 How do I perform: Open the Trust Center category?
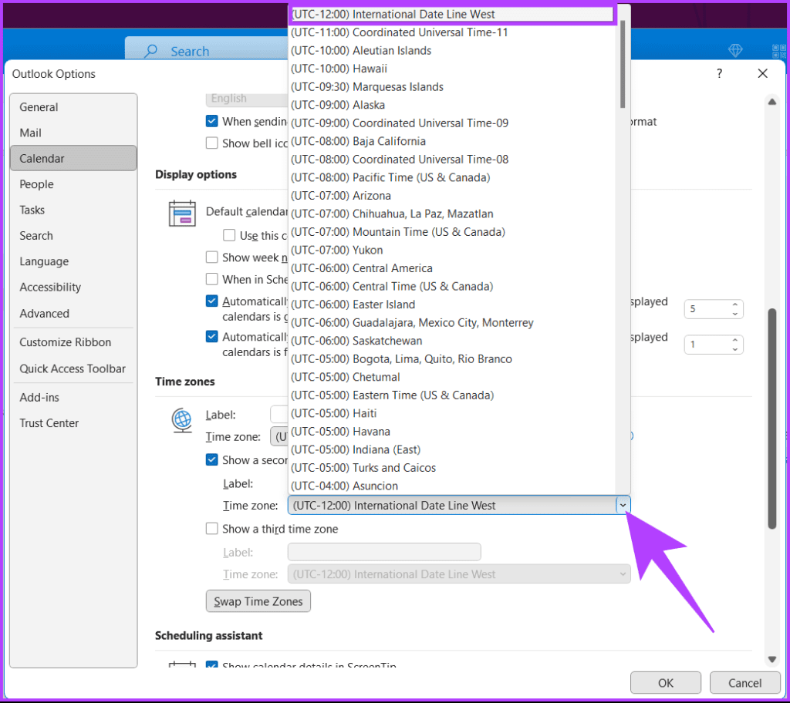[73, 423]
